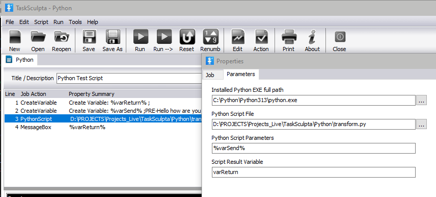
Task: Click the 'Script Result Variable' label
Action: (x=237, y=162)
